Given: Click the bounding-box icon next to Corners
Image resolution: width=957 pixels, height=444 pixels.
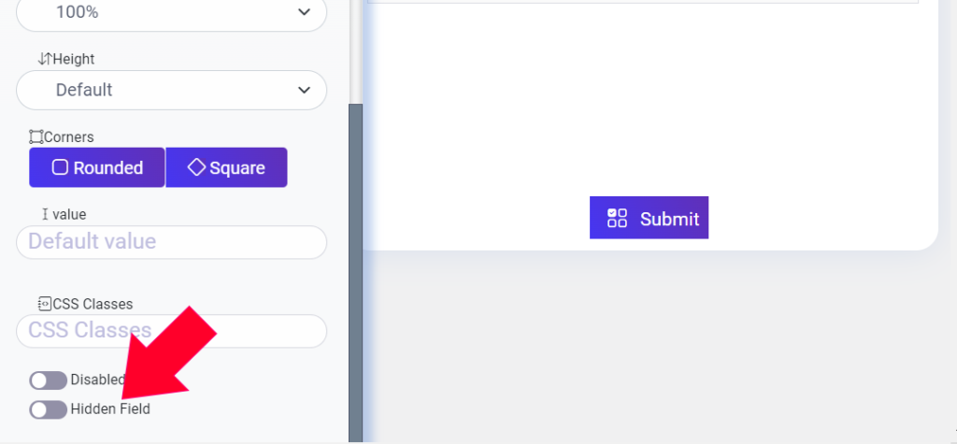Looking at the screenshot, I should (36, 137).
